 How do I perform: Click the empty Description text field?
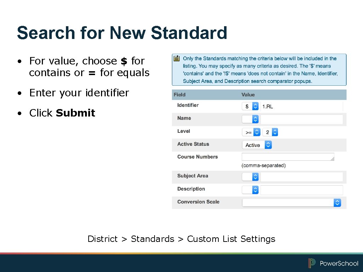pos(301,190)
